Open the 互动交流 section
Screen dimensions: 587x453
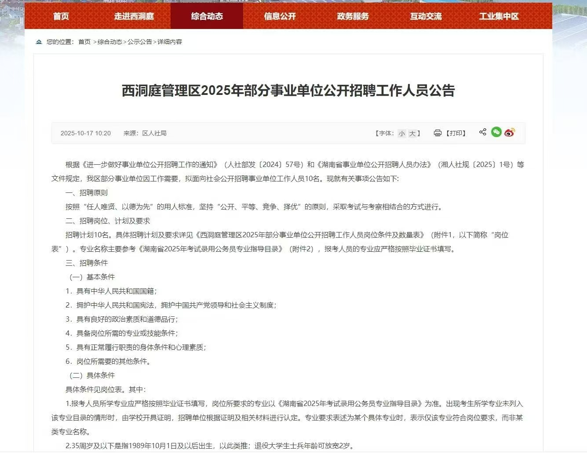click(x=425, y=16)
